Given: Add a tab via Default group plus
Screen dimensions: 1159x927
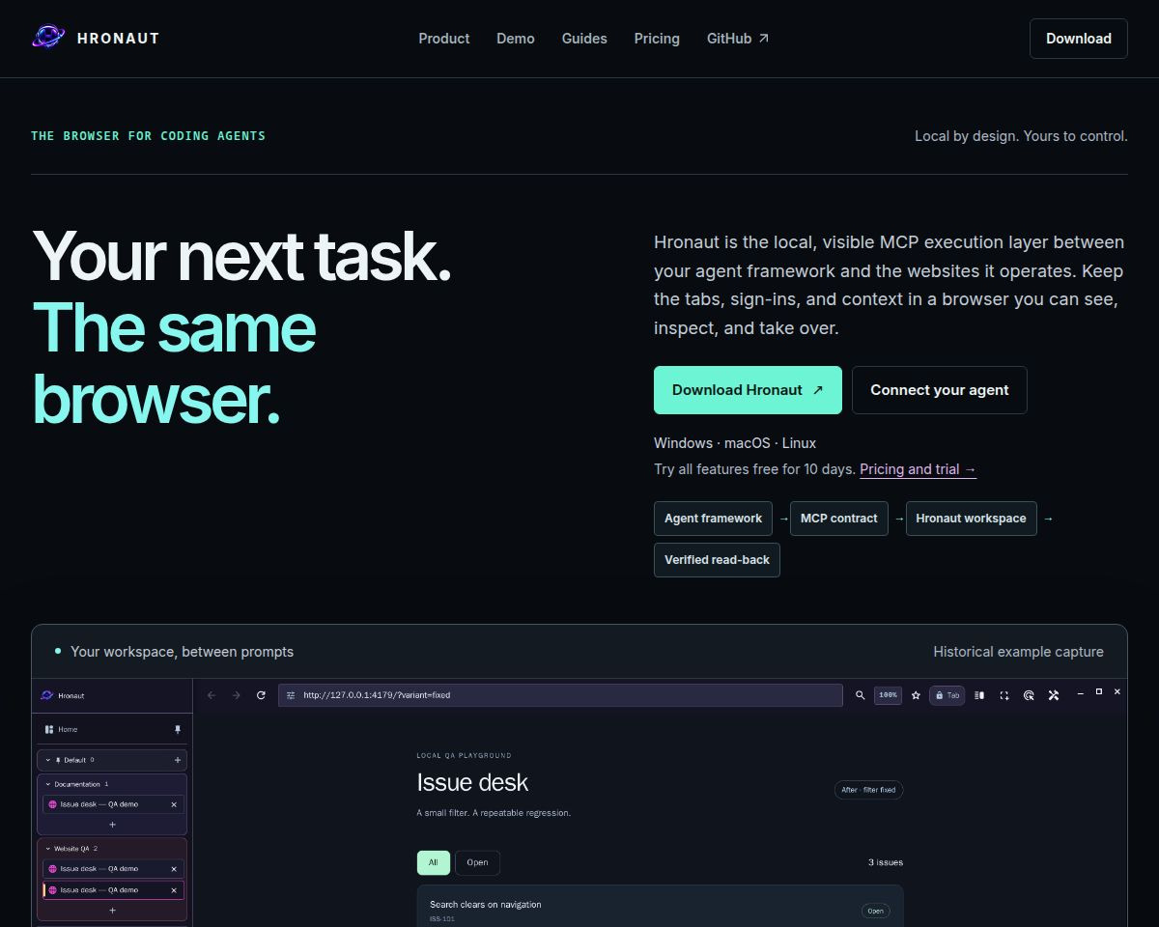Looking at the screenshot, I should point(177,760).
